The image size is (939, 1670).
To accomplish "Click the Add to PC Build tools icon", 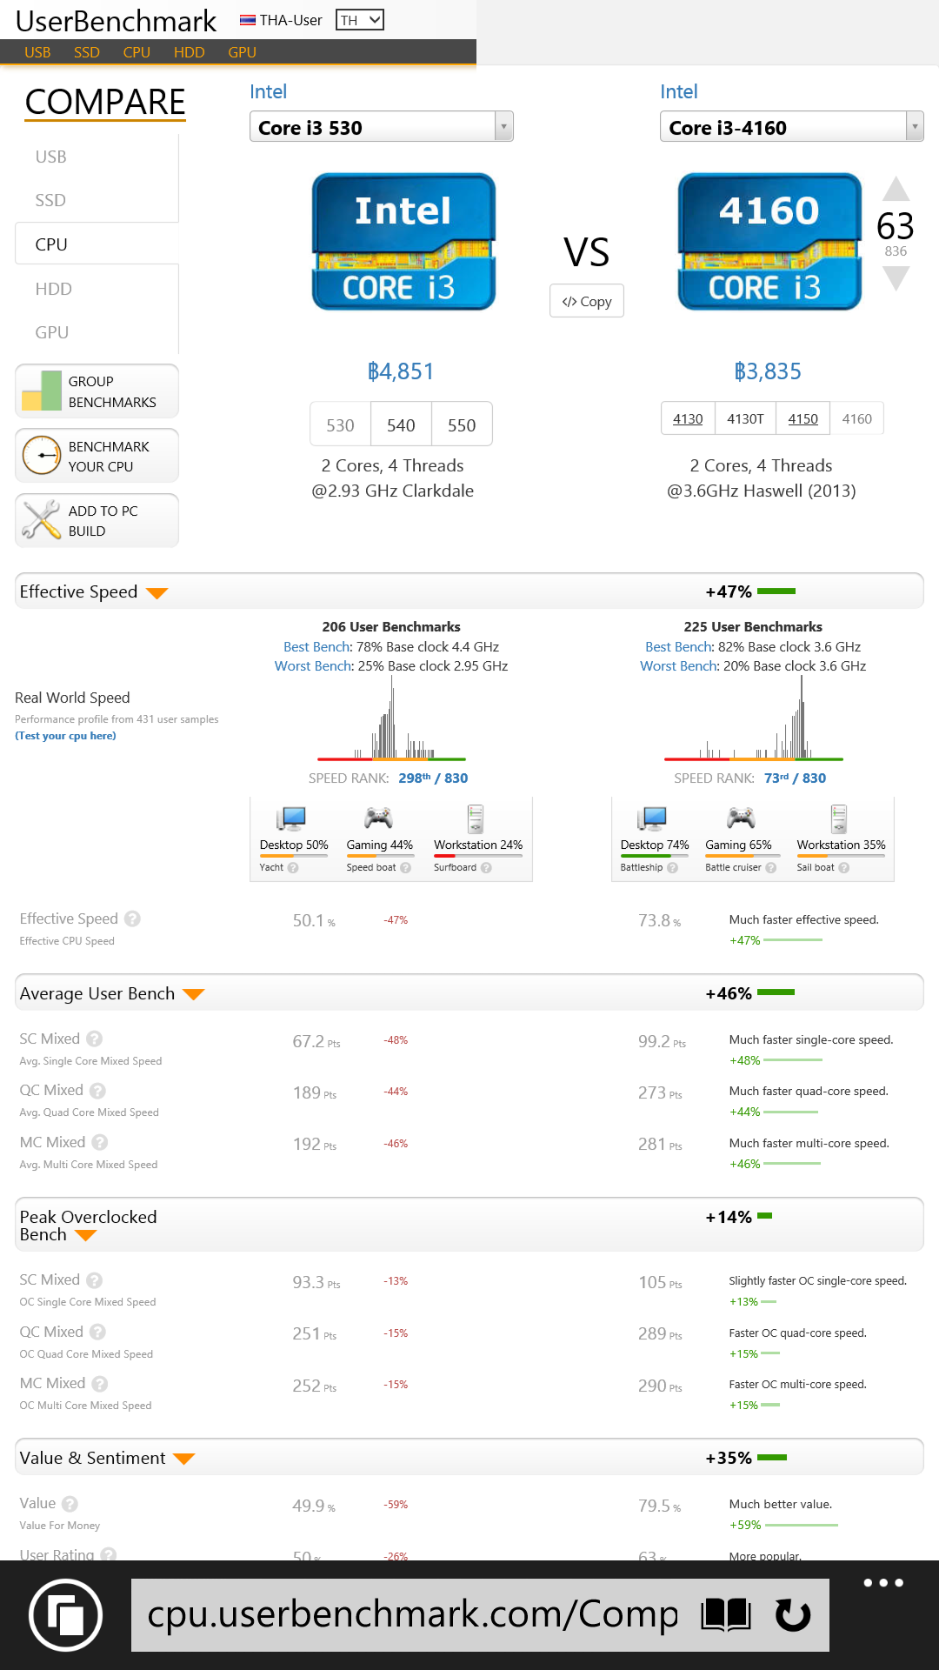I will (x=41, y=520).
